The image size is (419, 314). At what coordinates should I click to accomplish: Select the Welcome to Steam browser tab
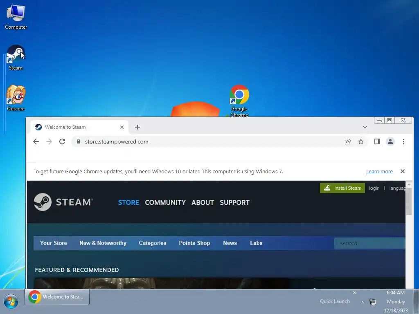79,127
